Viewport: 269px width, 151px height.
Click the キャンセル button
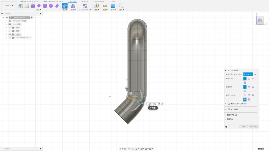[x=254, y=127]
